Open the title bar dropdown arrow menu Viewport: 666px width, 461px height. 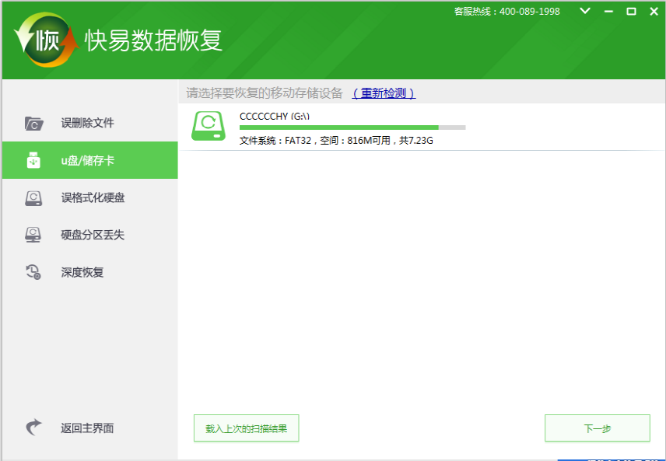click(x=586, y=12)
